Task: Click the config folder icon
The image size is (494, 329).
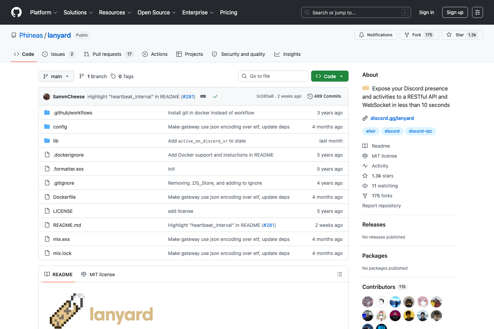Action: (x=47, y=126)
